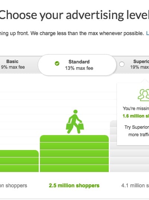The height and width of the screenshot is (200, 149).
Task: Click the '9% max fee' text
Action: point(13,67)
